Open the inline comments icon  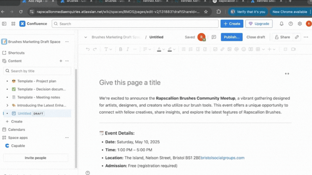coord(214,37)
